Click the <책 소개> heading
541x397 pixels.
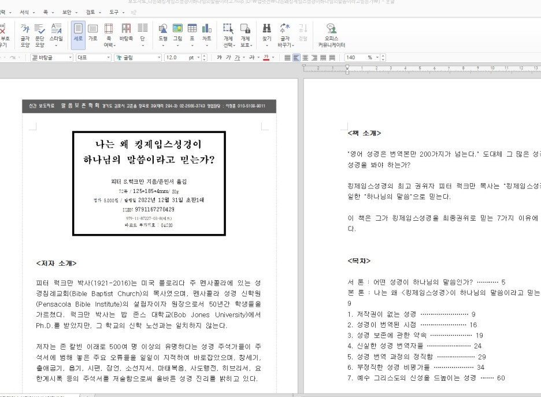pyautogui.click(x=364, y=133)
